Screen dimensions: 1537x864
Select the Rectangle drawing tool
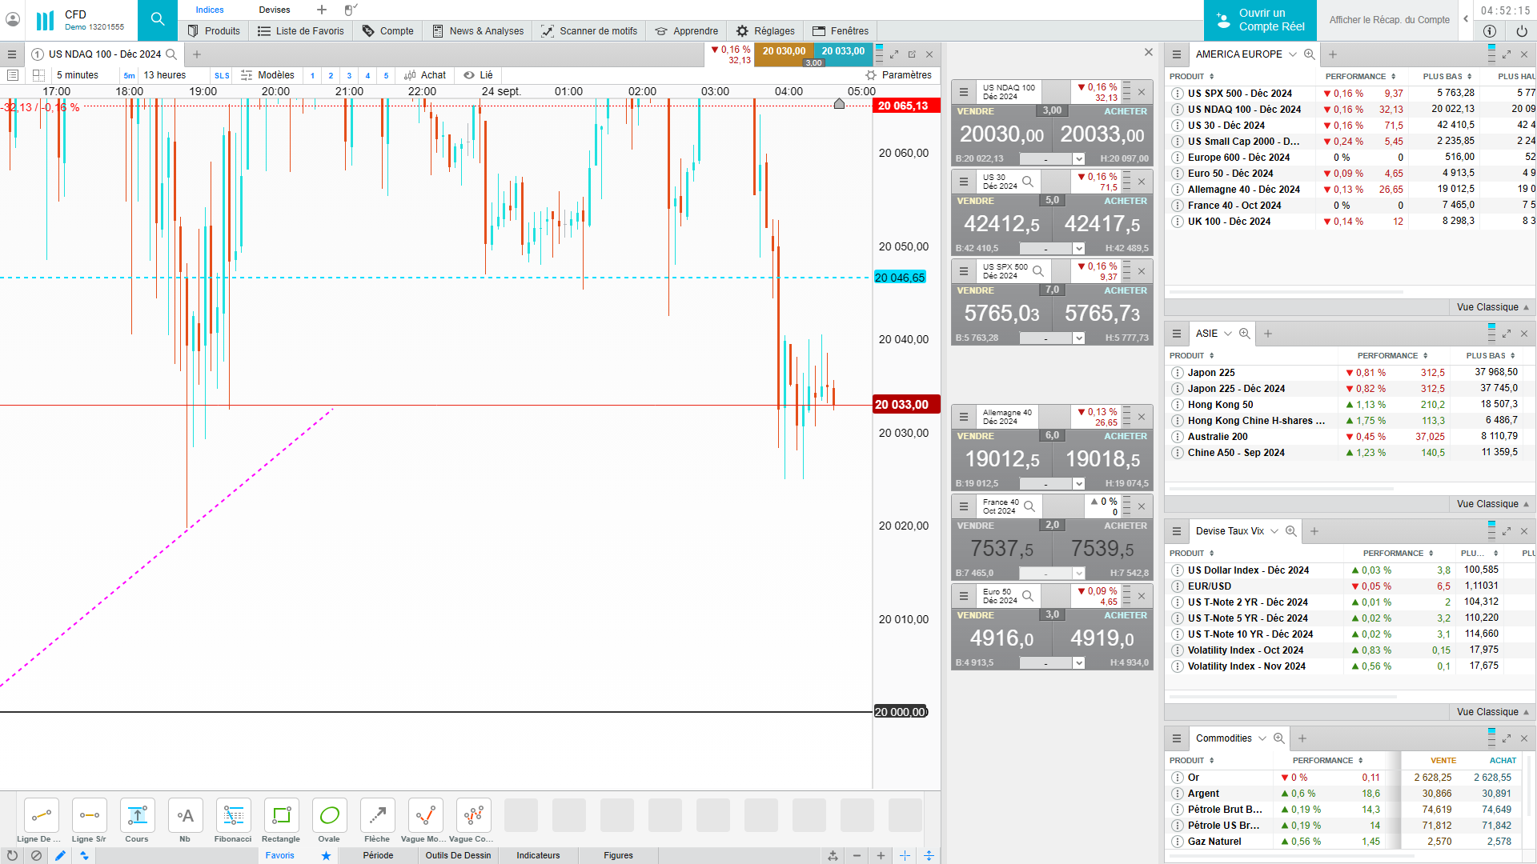281,816
